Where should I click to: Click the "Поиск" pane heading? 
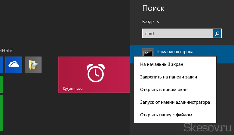[x=153, y=8]
